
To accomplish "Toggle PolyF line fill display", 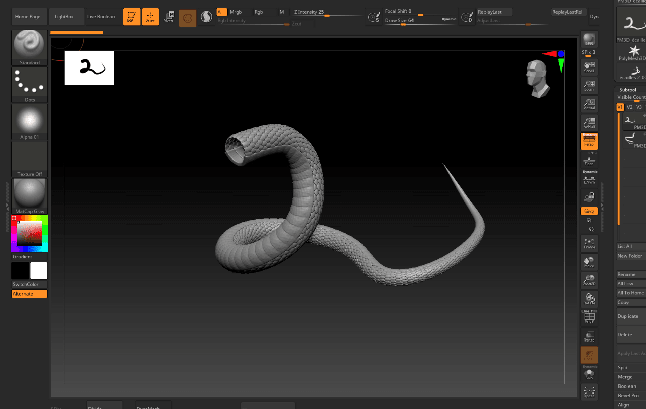I will [589, 317].
